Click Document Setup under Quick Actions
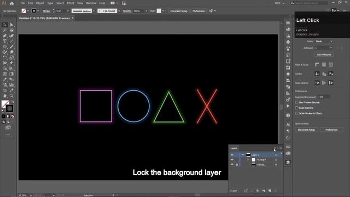The image size is (350, 197). click(x=306, y=130)
